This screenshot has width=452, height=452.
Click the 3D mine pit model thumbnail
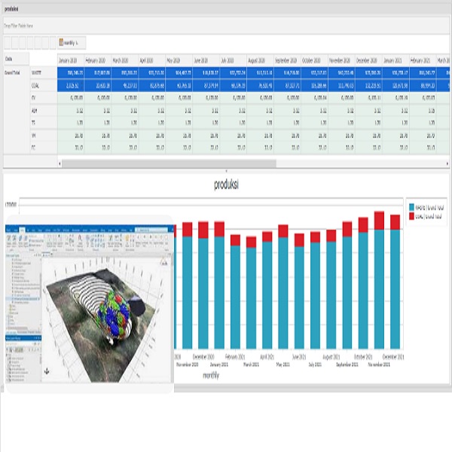(90, 304)
